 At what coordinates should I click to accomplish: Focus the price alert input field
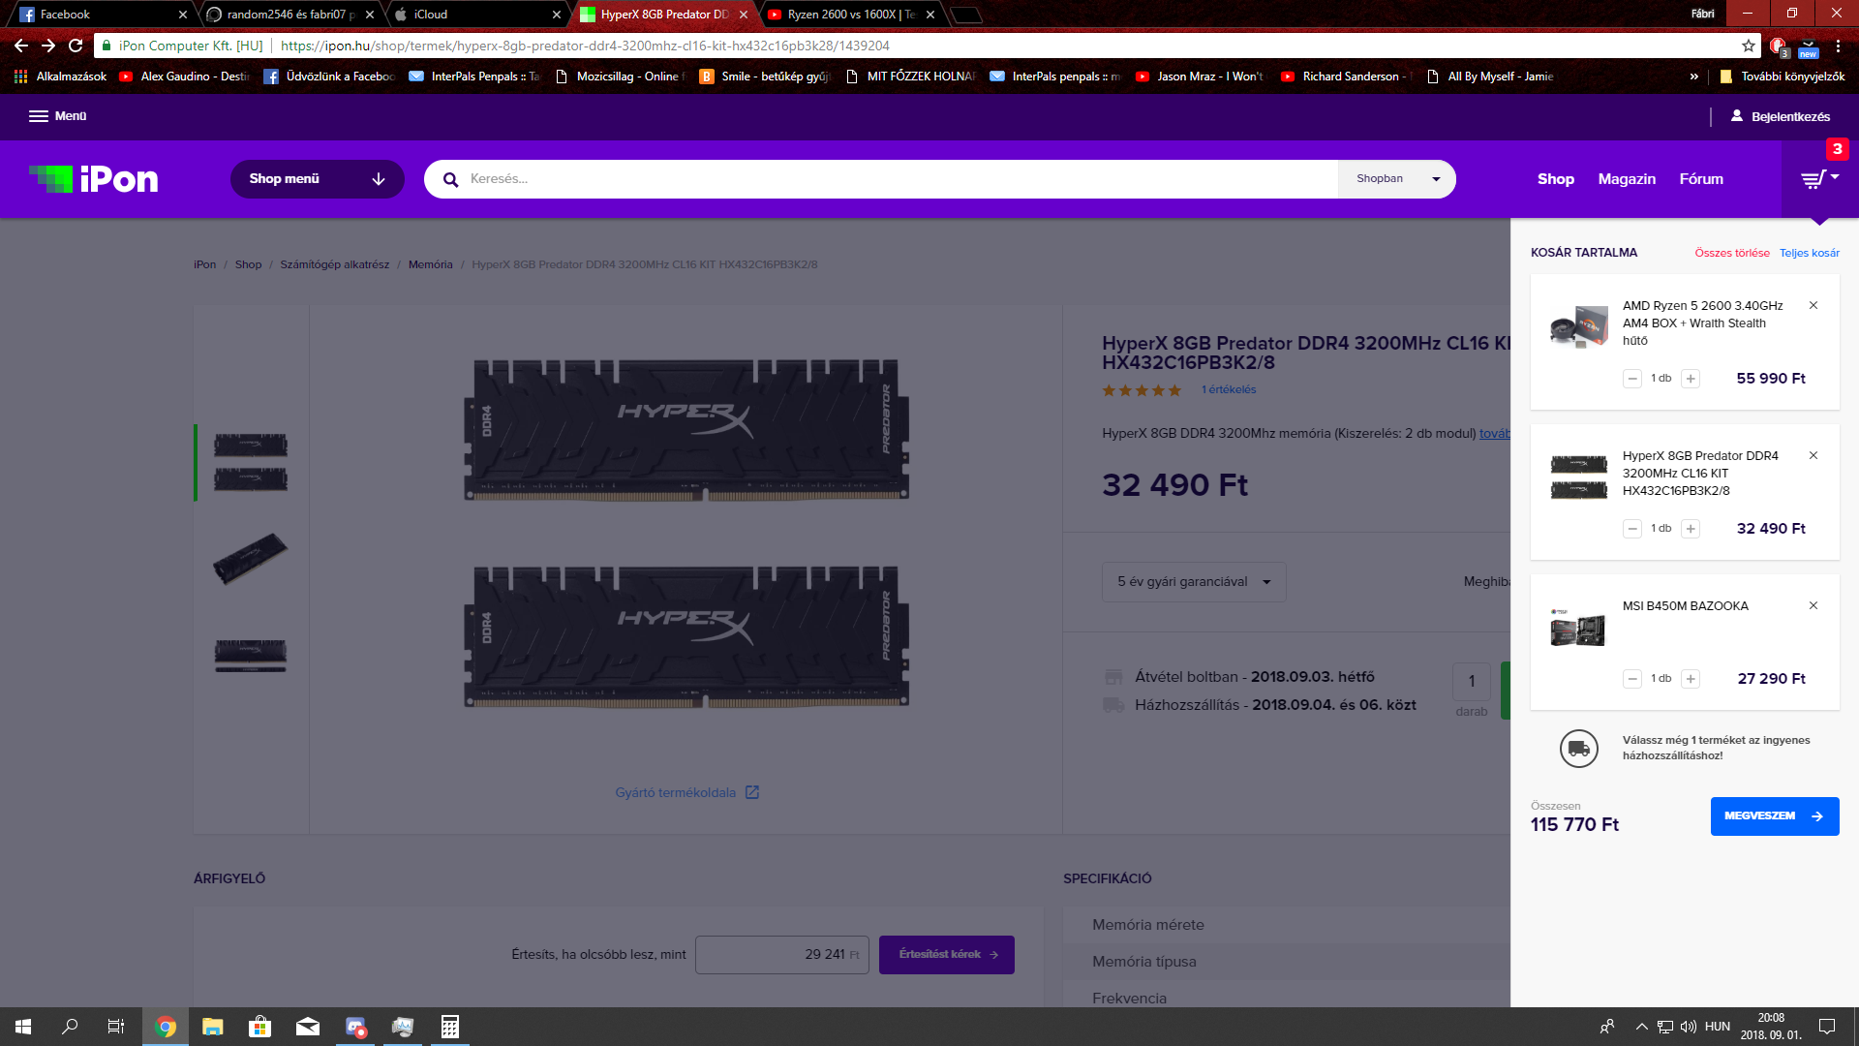pos(782,955)
